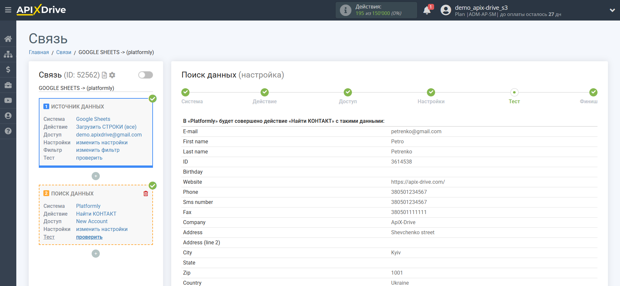Open the hamburger menu
Viewport: 620px width, 286px height.
pyautogui.click(x=8, y=10)
